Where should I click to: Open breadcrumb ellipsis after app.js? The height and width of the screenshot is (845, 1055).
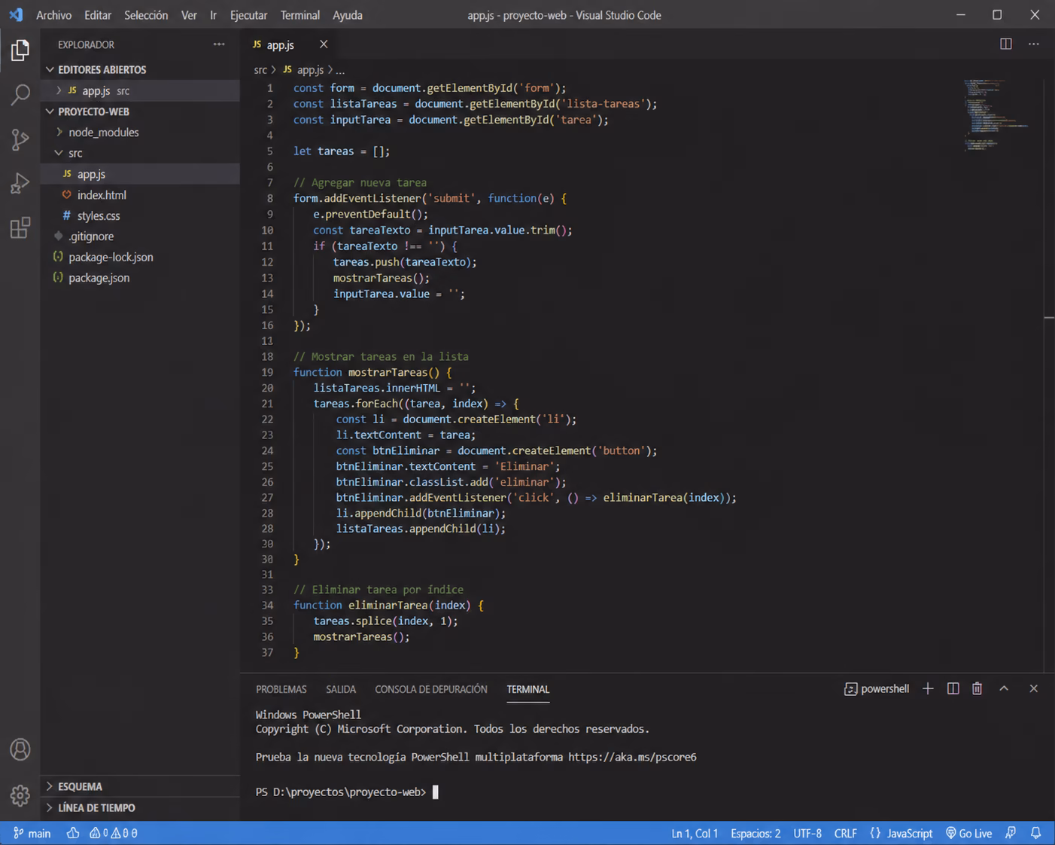(340, 70)
